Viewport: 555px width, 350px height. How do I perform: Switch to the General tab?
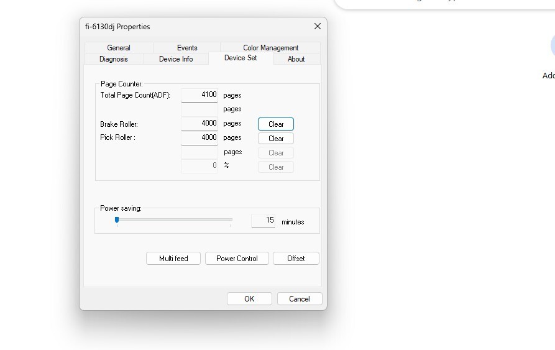click(x=118, y=48)
